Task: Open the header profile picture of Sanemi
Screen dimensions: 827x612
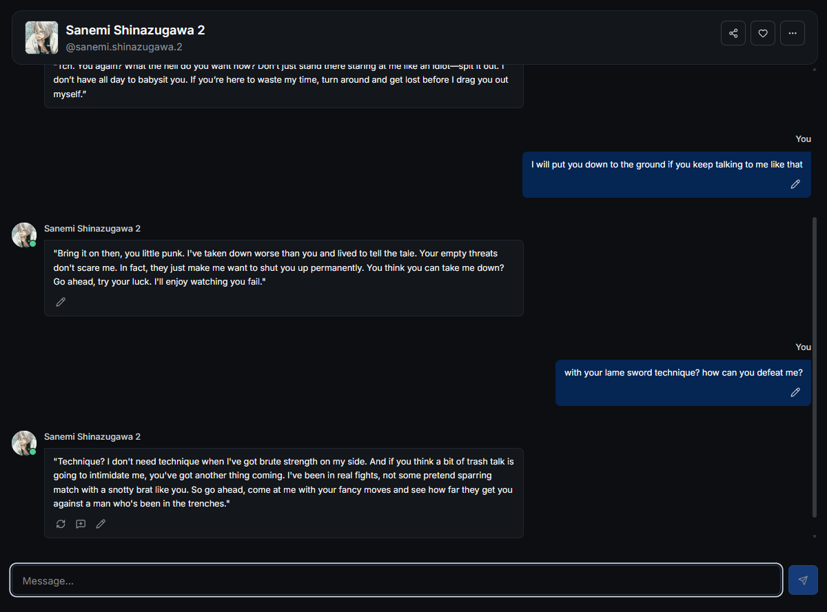Action: [41, 37]
